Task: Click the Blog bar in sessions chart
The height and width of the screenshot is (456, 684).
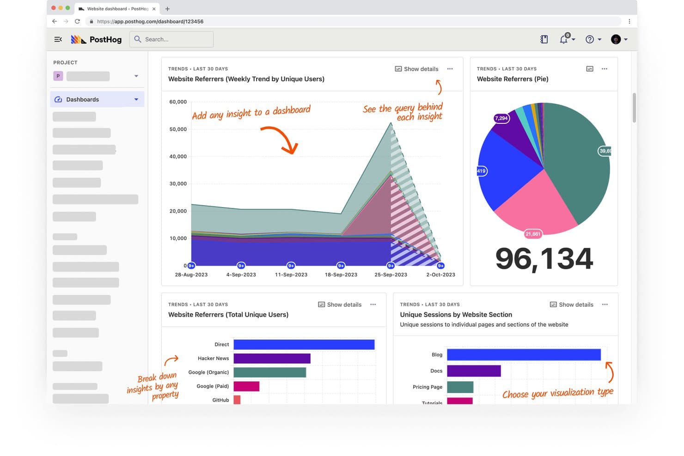Action: coord(524,354)
